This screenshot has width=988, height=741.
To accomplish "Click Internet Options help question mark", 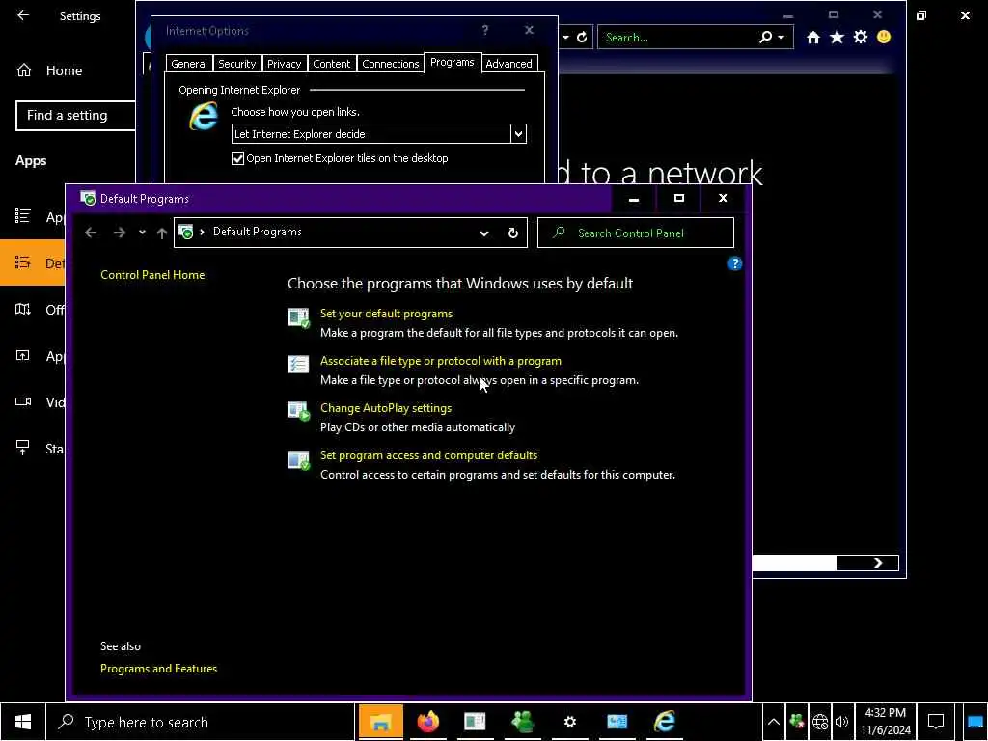I will click(485, 30).
